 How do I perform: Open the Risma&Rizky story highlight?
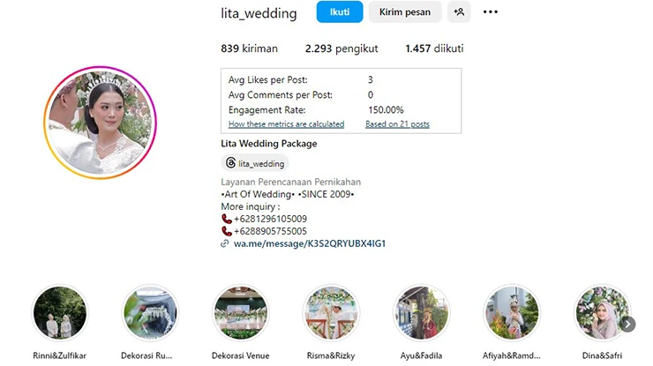tap(331, 313)
